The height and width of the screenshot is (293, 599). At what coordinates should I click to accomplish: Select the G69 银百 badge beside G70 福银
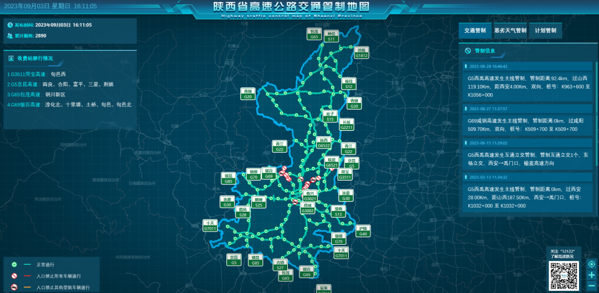tap(269, 173)
